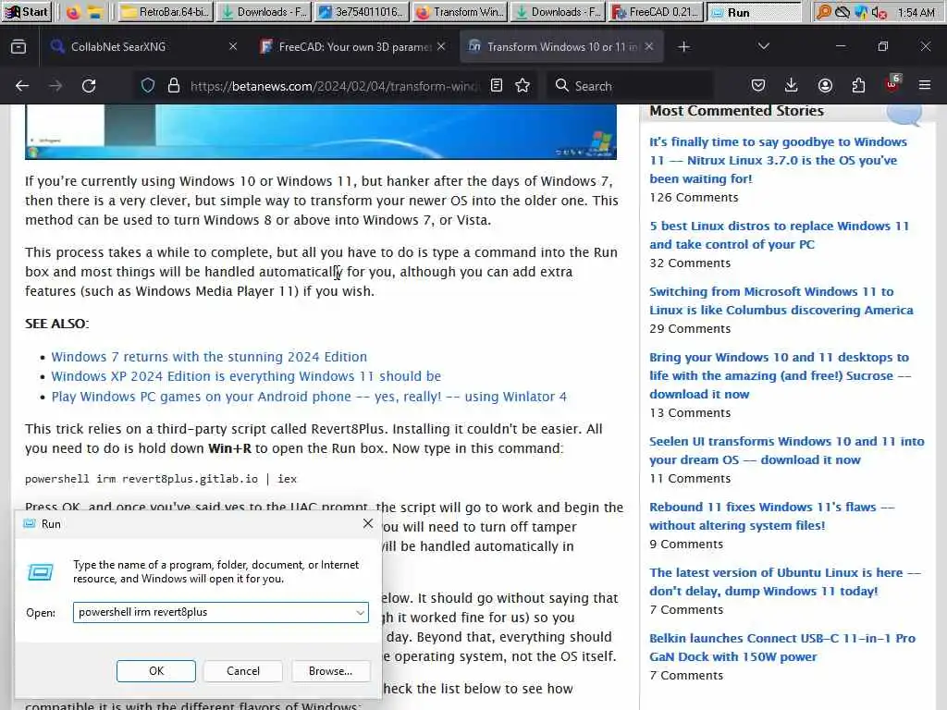Launch Firefox from the quick launch area
947x710 pixels.
click(73, 12)
